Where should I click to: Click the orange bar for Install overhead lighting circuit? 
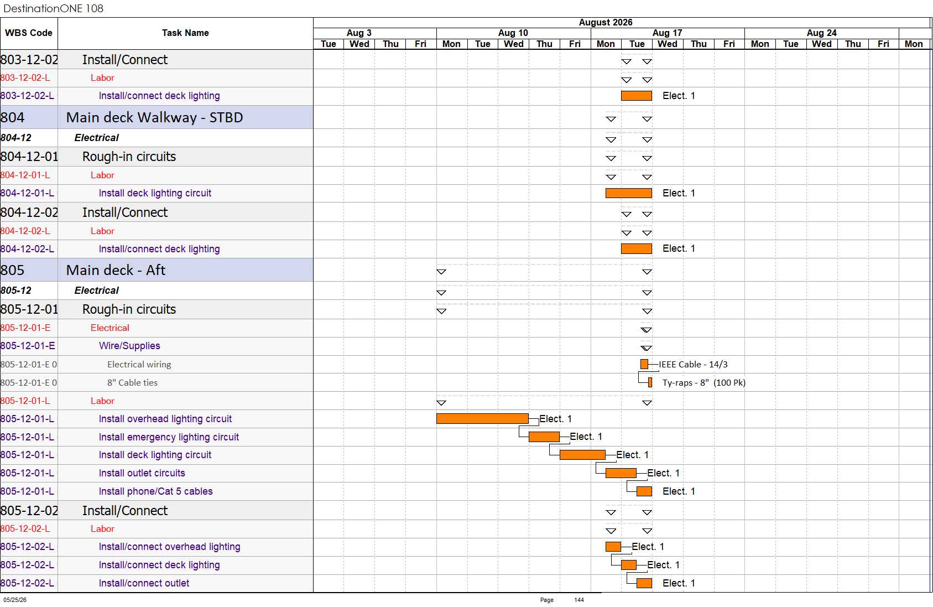[482, 419]
